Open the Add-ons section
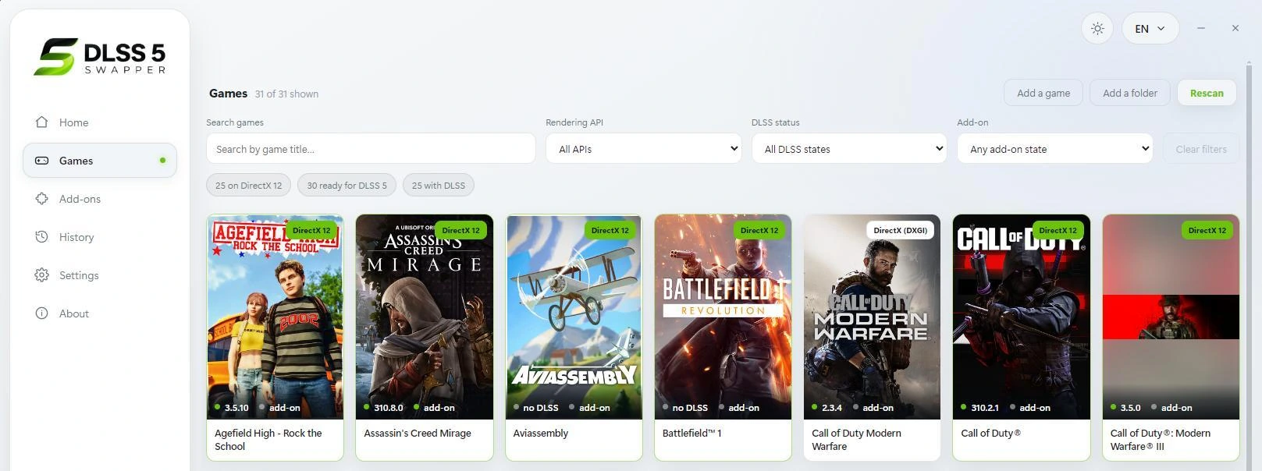Viewport: 1262px width, 471px height. click(100, 199)
